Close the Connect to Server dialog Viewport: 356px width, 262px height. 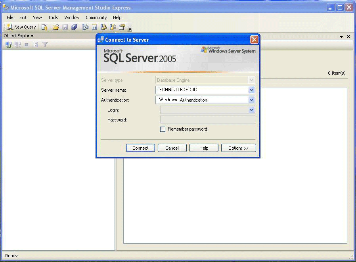(254, 39)
